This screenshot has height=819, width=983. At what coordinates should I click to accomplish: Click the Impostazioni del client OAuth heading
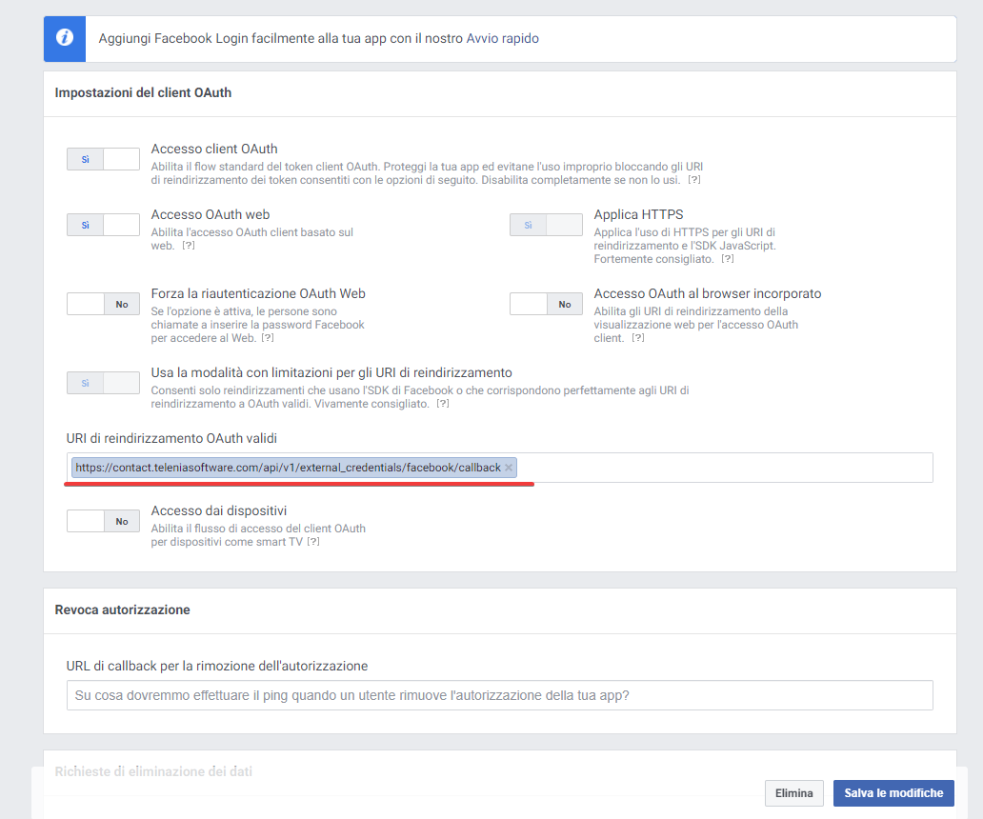coord(143,92)
